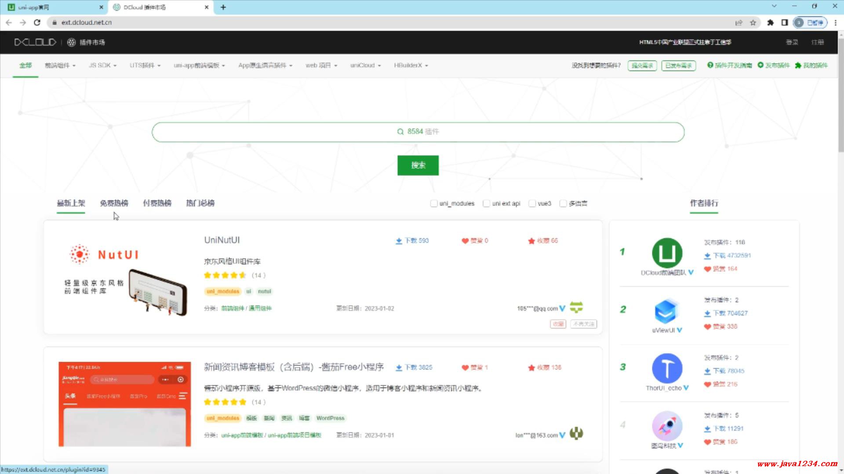Open the 插件开发指南 link
The width and height of the screenshot is (844, 474).
click(x=729, y=65)
